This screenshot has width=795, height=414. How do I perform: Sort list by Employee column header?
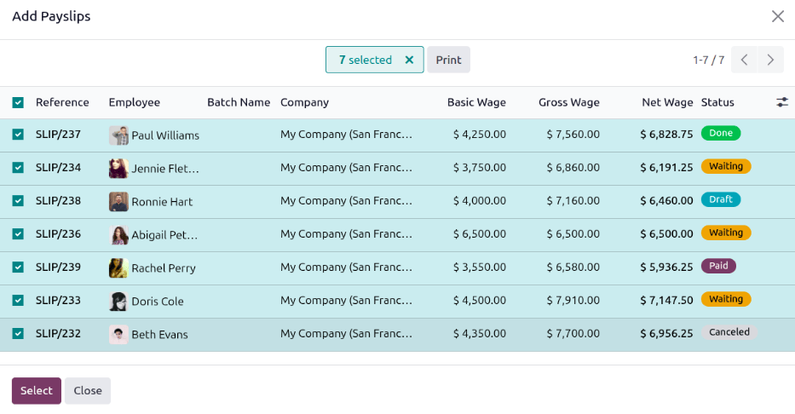pyautogui.click(x=134, y=102)
